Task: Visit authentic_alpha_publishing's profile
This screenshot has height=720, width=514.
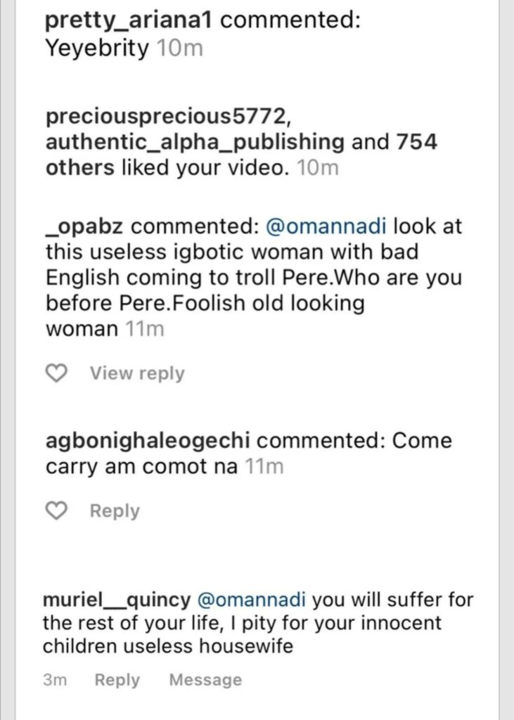Action: click(194, 141)
